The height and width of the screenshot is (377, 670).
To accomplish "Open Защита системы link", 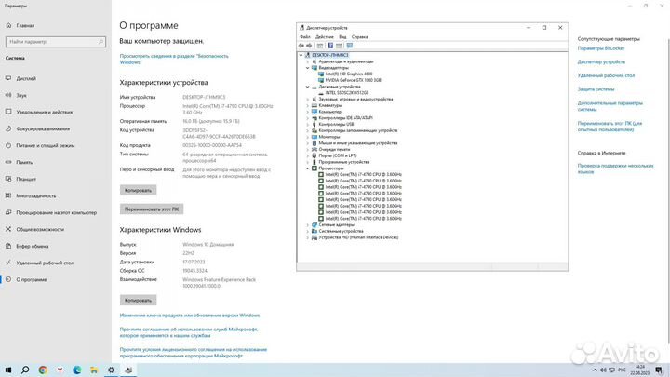I will (596, 89).
